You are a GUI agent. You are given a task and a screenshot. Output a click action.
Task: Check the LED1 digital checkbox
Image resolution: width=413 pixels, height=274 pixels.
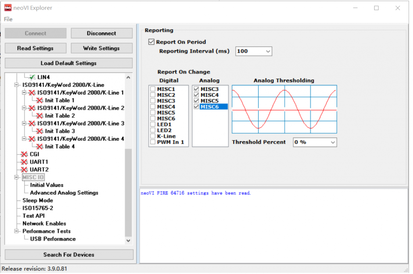(153, 124)
